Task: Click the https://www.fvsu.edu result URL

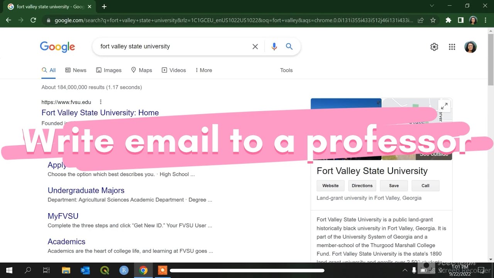Action: 66,102
